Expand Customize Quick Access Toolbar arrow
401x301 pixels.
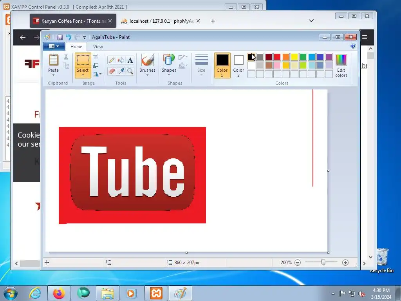85,37
